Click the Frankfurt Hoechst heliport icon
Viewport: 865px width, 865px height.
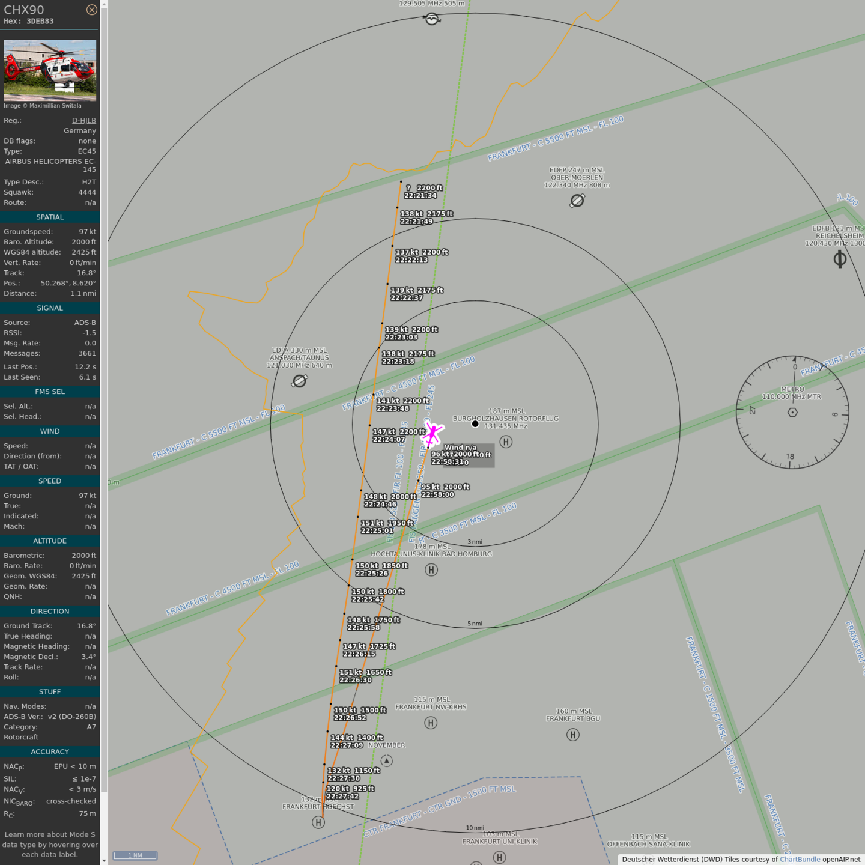click(x=318, y=822)
